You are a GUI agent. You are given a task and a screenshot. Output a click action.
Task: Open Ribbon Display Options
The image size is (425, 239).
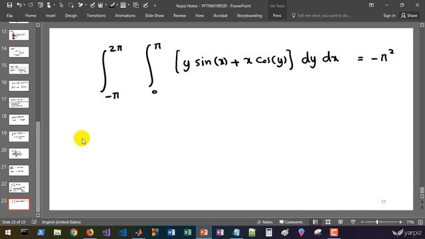371,5
